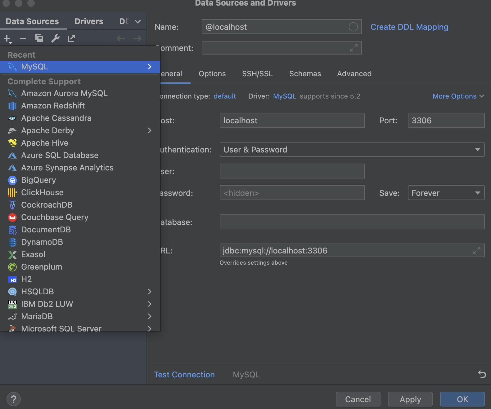Select Azure Synapse Analytics entry
This screenshot has width=491, height=409.
click(80, 168)
